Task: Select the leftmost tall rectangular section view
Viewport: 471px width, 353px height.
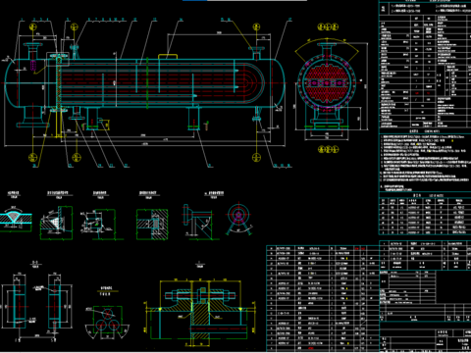Action: [x=19, y=301]
